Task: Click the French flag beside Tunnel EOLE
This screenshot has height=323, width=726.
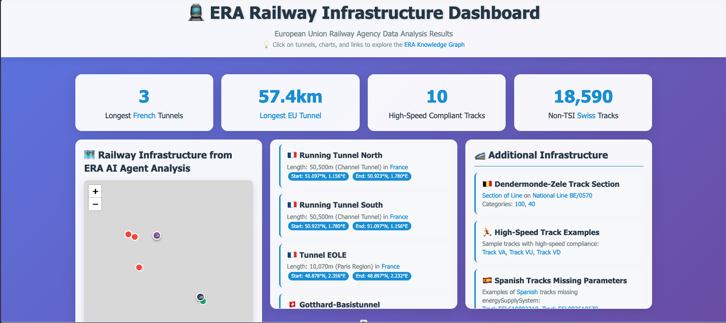Action: 292,255
